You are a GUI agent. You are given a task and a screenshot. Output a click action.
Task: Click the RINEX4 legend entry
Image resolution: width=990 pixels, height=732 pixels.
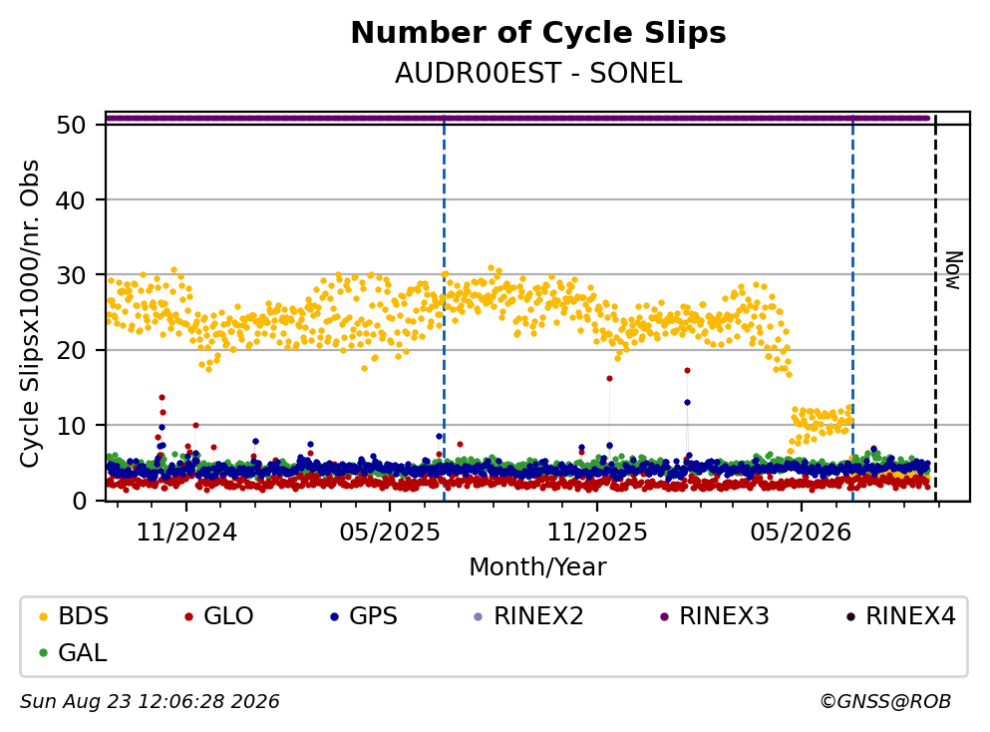coord(901,615)
